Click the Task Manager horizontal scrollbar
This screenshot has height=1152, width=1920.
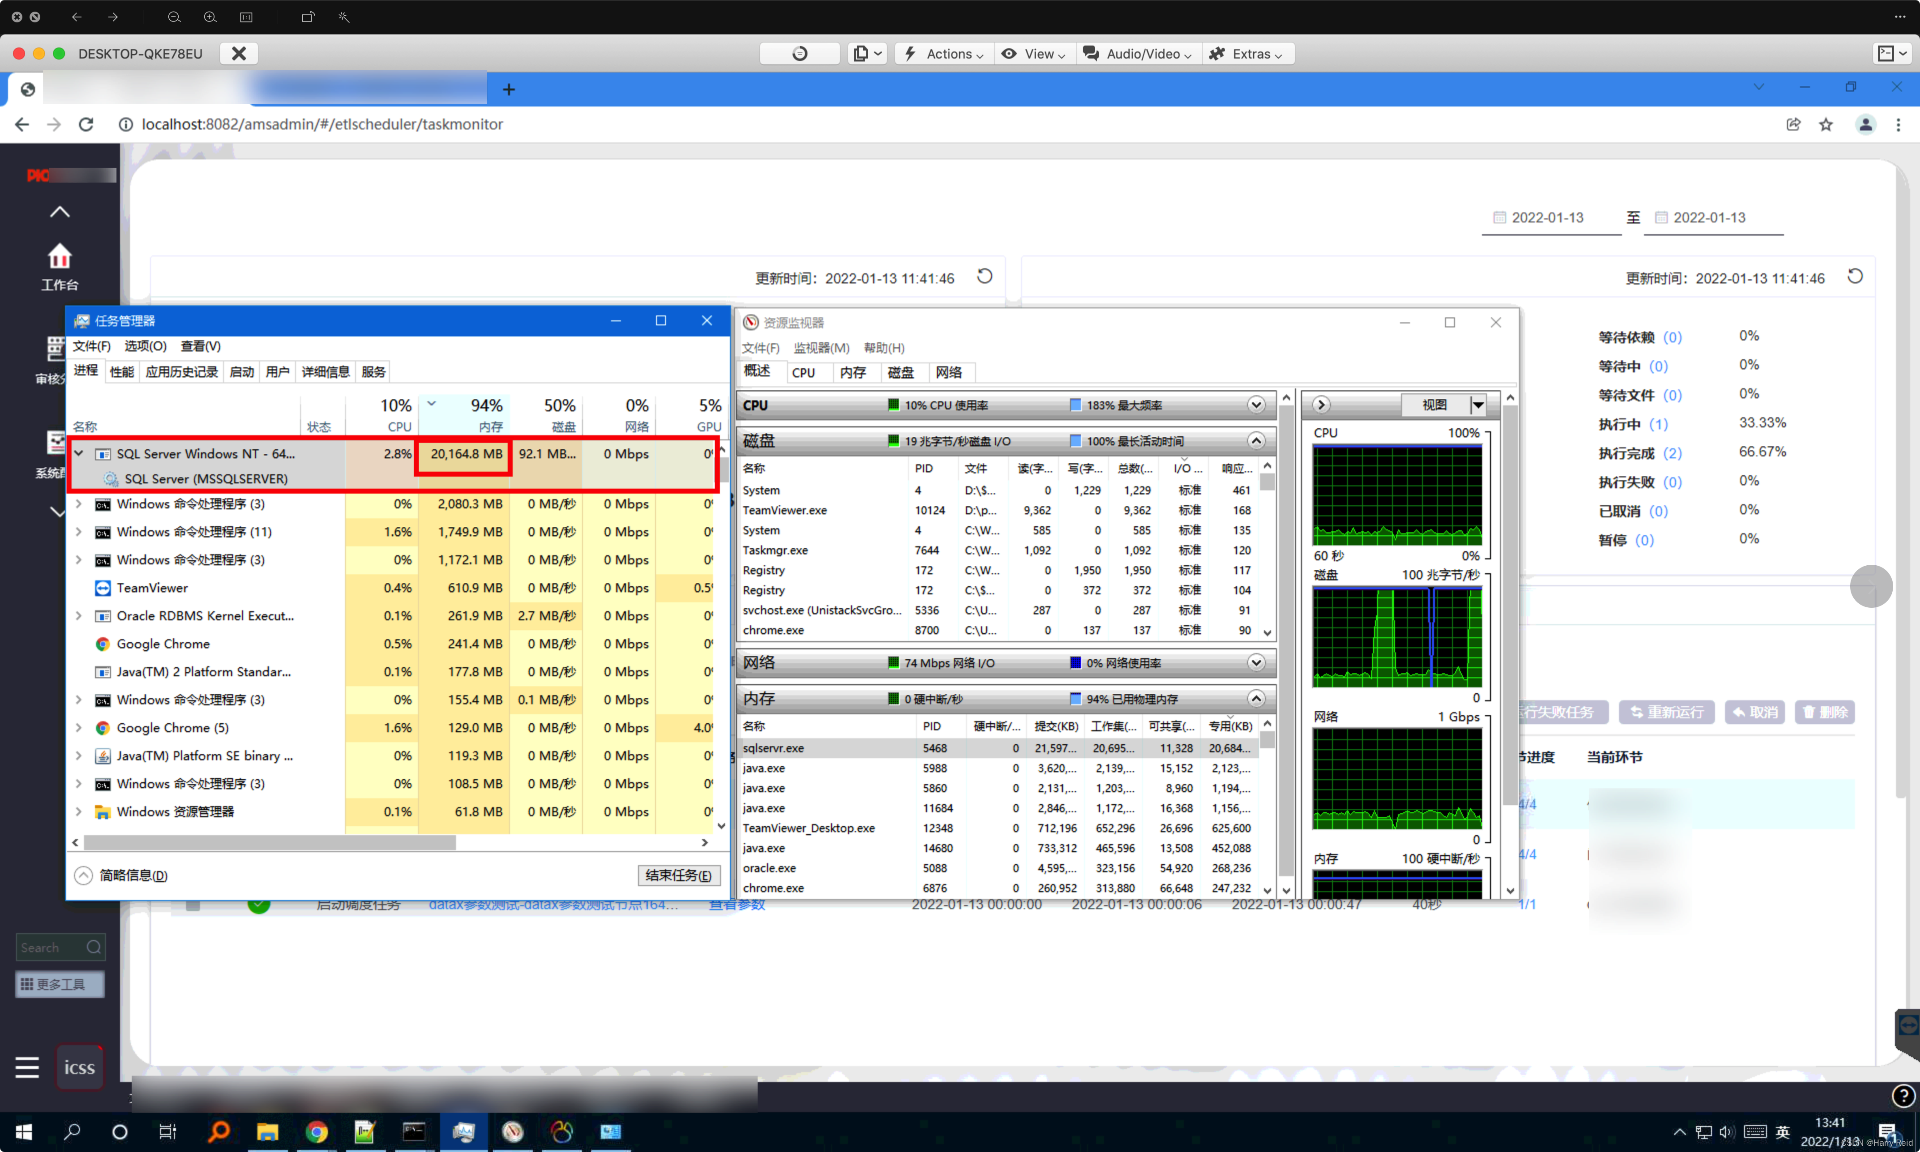coord(270,842)
